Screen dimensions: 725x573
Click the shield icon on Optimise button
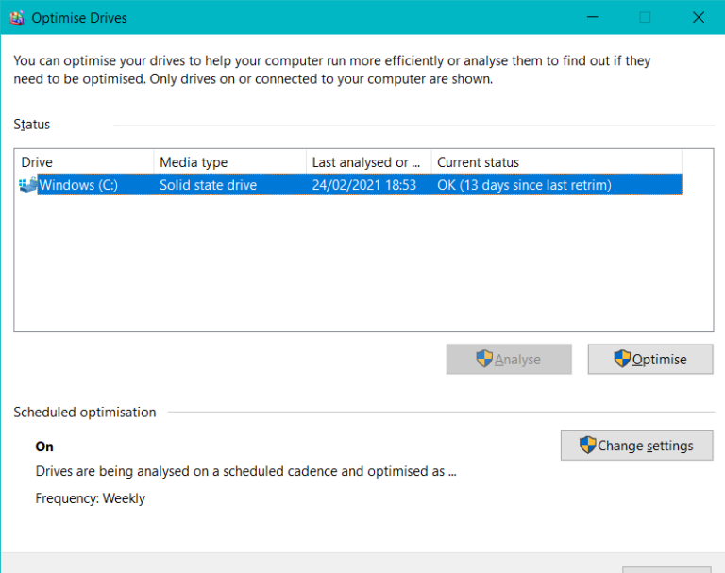(622, 359)
